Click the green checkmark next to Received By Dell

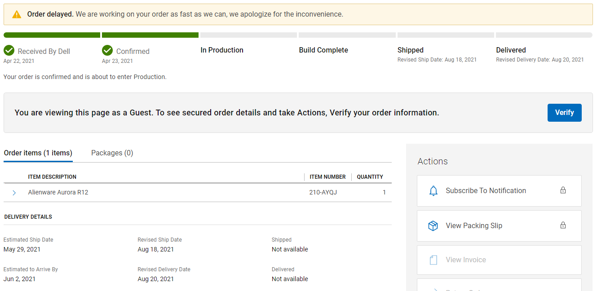pos(9,50)
